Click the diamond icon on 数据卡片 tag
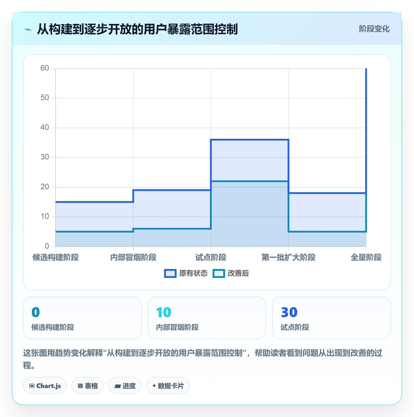The height and width of the screenshot is (417, 414). [154, 386]
